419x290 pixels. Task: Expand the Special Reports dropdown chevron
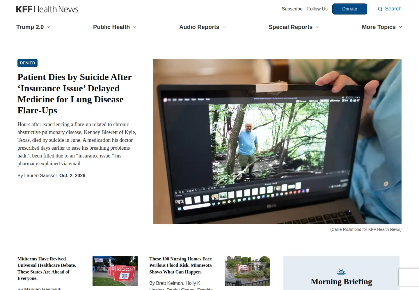tap(317, 27)
